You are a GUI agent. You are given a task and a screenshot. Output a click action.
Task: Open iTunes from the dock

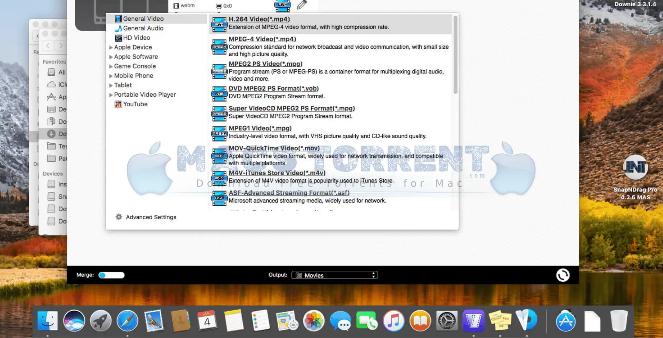(393, 321)
